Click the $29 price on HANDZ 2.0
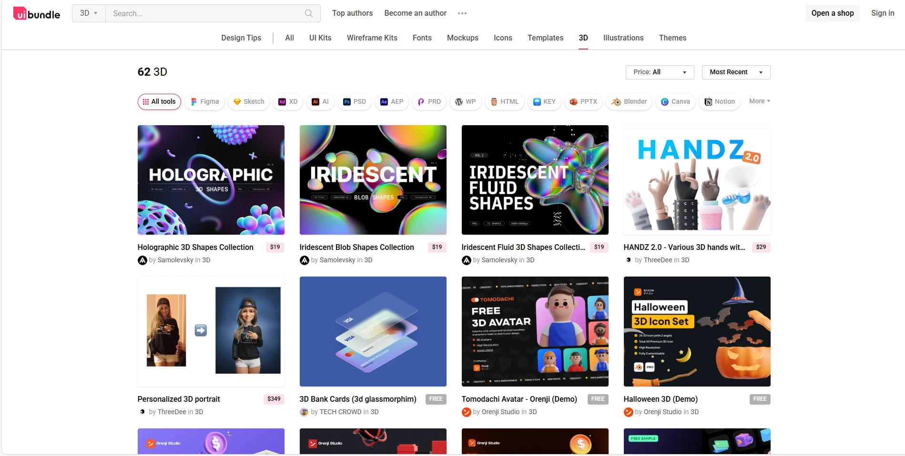This screenshot has height=456, width=905. pos(761,248)
